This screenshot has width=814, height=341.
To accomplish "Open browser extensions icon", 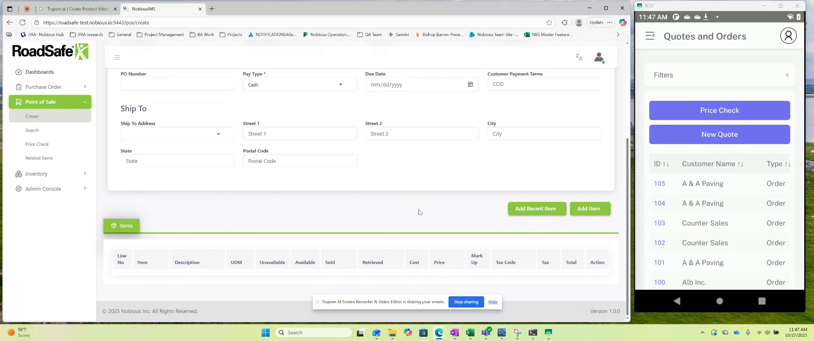I will tap(565, 22).
